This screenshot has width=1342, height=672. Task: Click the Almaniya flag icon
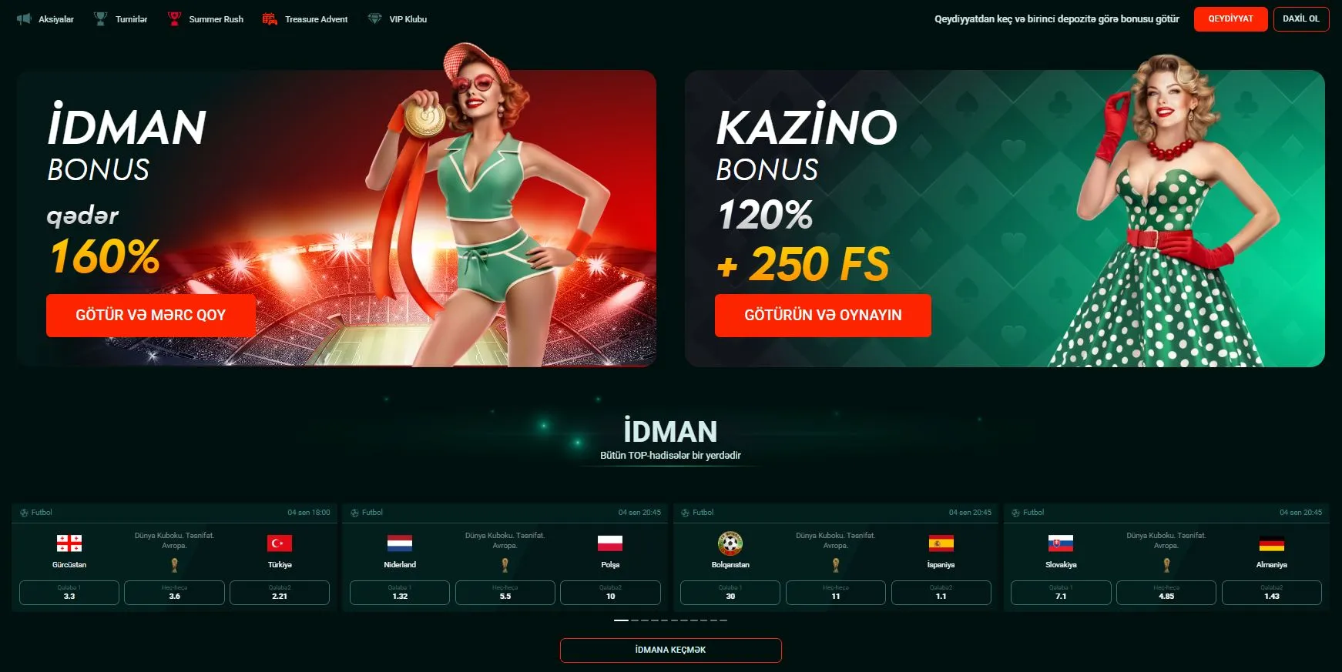point(1271,543)
